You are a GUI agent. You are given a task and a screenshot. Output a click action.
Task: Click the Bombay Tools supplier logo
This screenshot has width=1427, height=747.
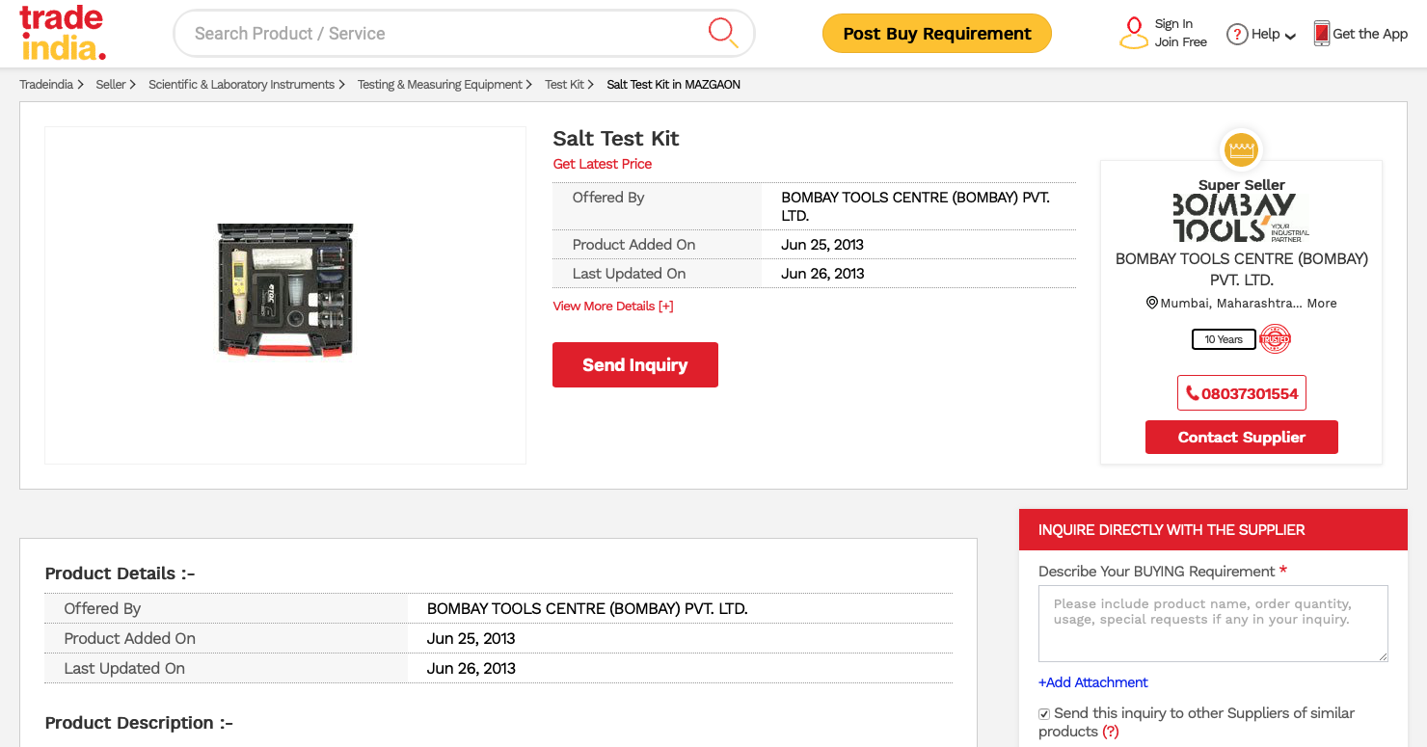pyautogui.click(x=1241, y=218)
